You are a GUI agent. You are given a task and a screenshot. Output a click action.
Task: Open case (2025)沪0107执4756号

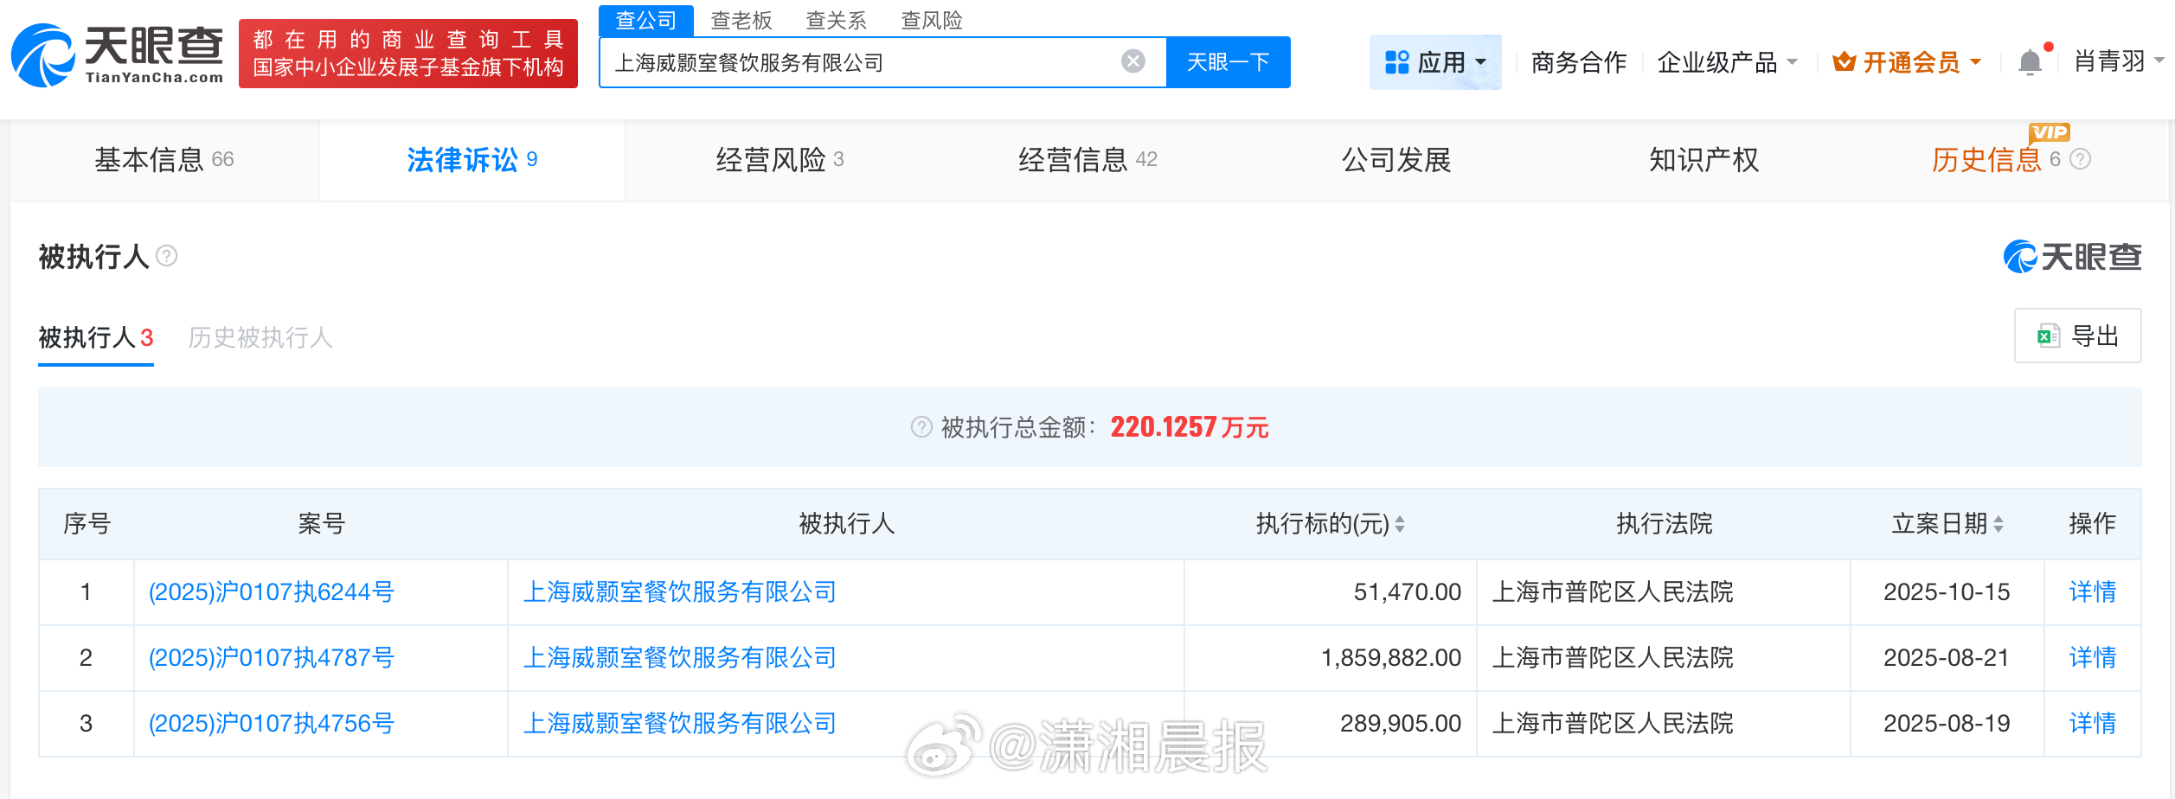pos(272,724)
